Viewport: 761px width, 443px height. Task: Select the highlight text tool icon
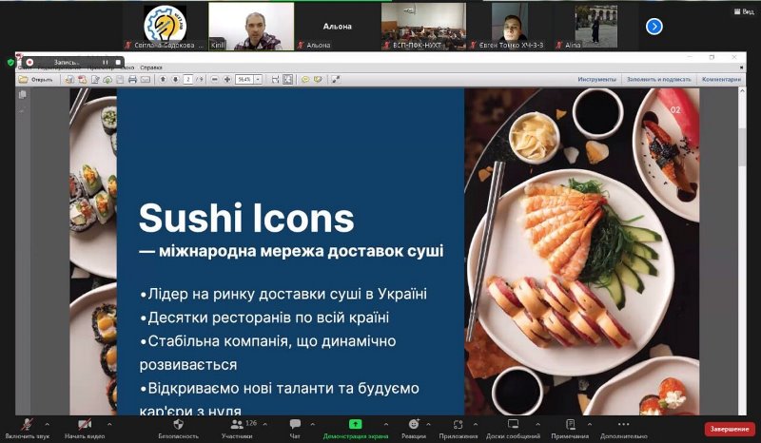(x=318, y=80)
